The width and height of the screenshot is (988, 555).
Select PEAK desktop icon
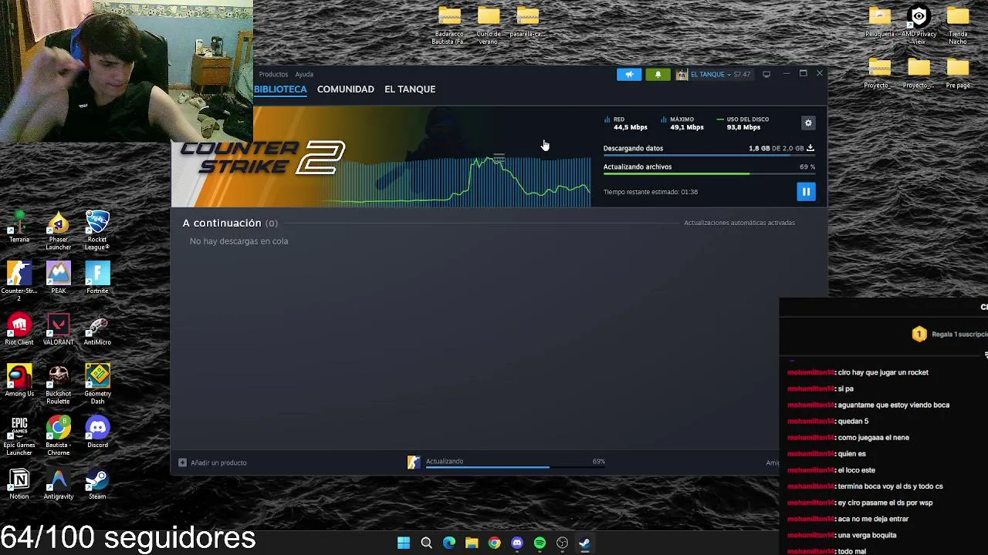click(x=58, y=277)
